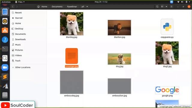This screenshot has width=192, height=108.
Task: Open the Files application menu
Action: [20, 2]
